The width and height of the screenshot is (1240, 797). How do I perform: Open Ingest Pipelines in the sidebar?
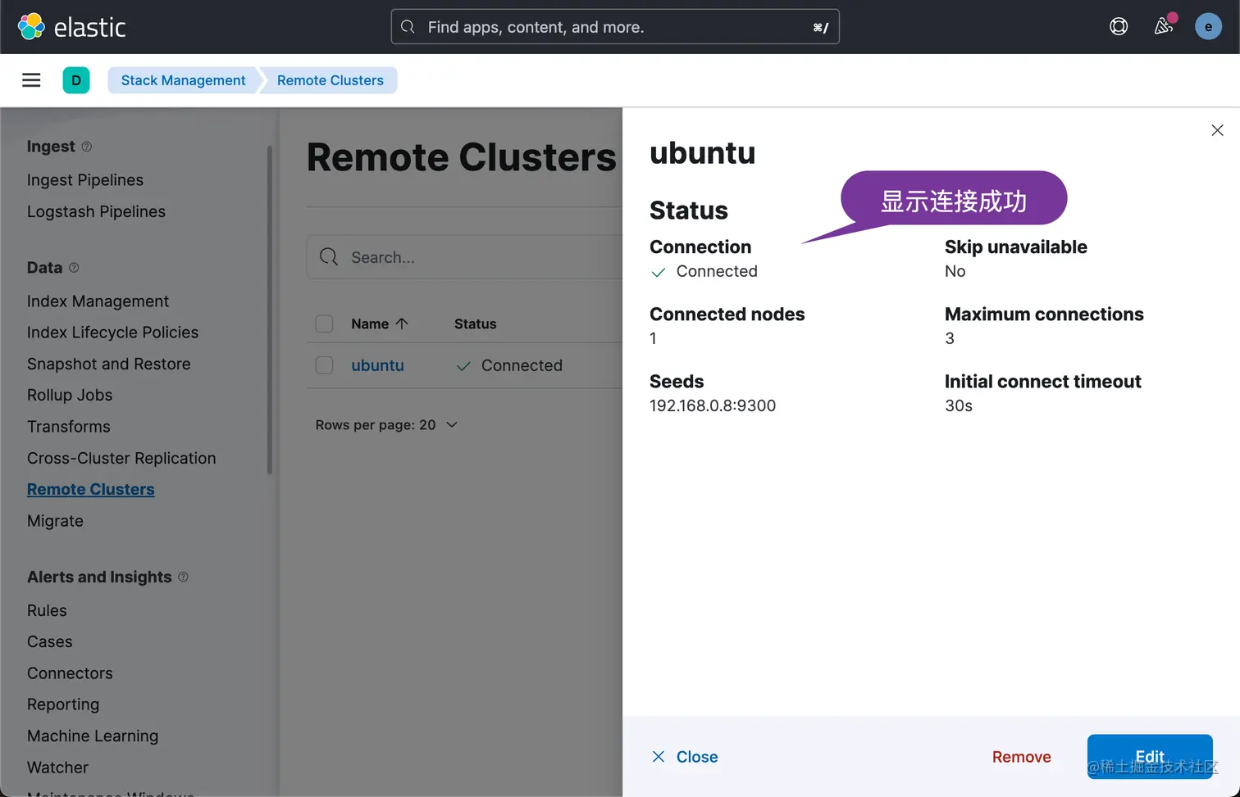coord(85,180)
